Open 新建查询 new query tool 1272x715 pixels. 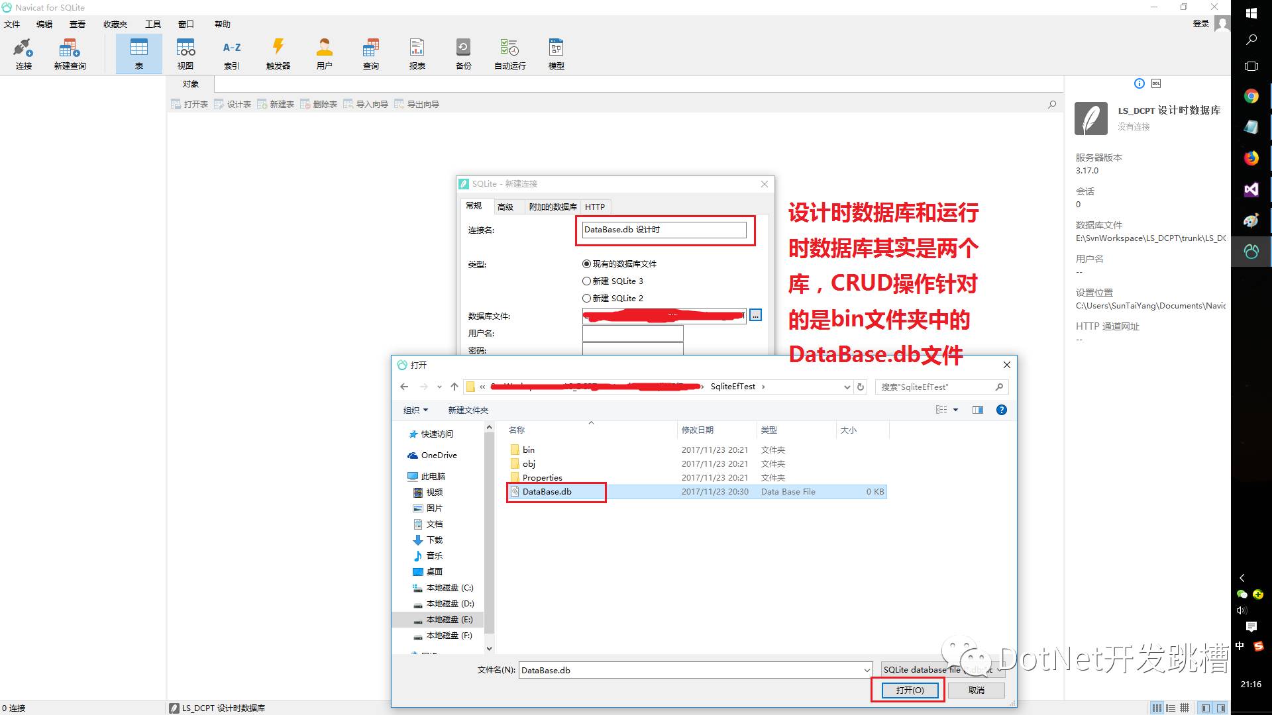click(x=70, y=54)
